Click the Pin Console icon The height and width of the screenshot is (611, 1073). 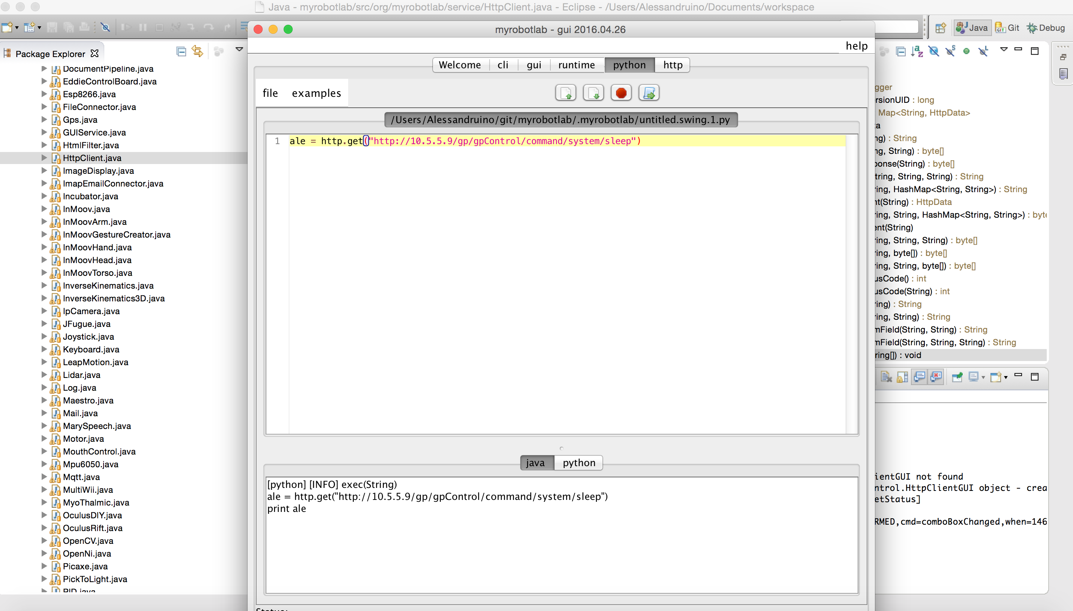(x=957, y=377)
